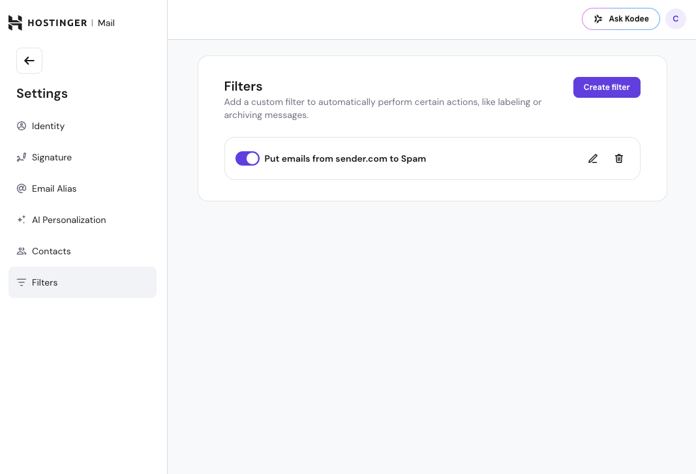The width and height of the screenshot is (696, 474).
Task: Click the Filters lines icon in sidebar
Action: tap(22, 282)
